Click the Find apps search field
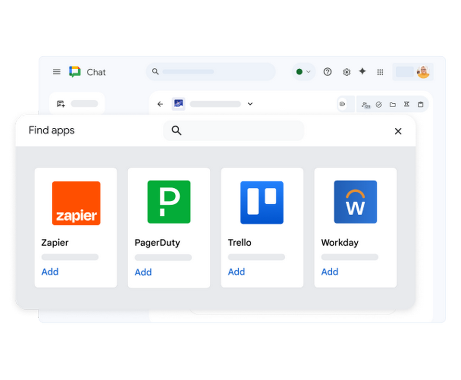The width and height of the screenshot is (461, 380). 234,131
